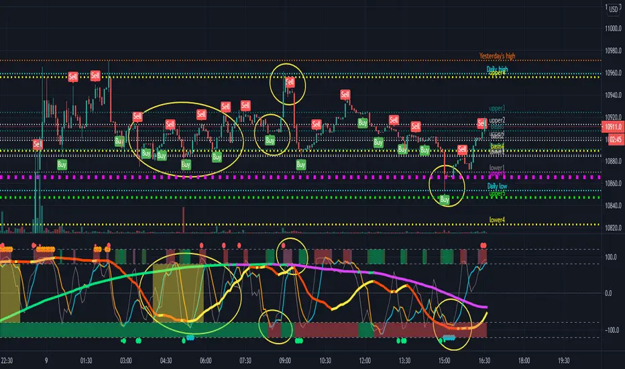Select the lower4 yellow level label

pos(497,219)
